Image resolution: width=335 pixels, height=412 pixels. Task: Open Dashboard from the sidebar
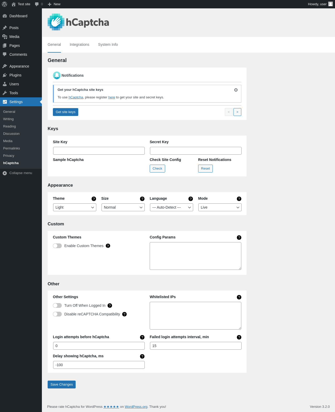tap(21, 16)
